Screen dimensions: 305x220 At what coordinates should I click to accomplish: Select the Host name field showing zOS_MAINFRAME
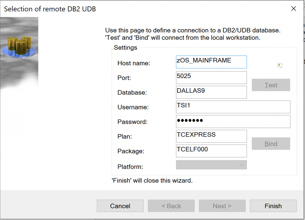tap(211, 62)
